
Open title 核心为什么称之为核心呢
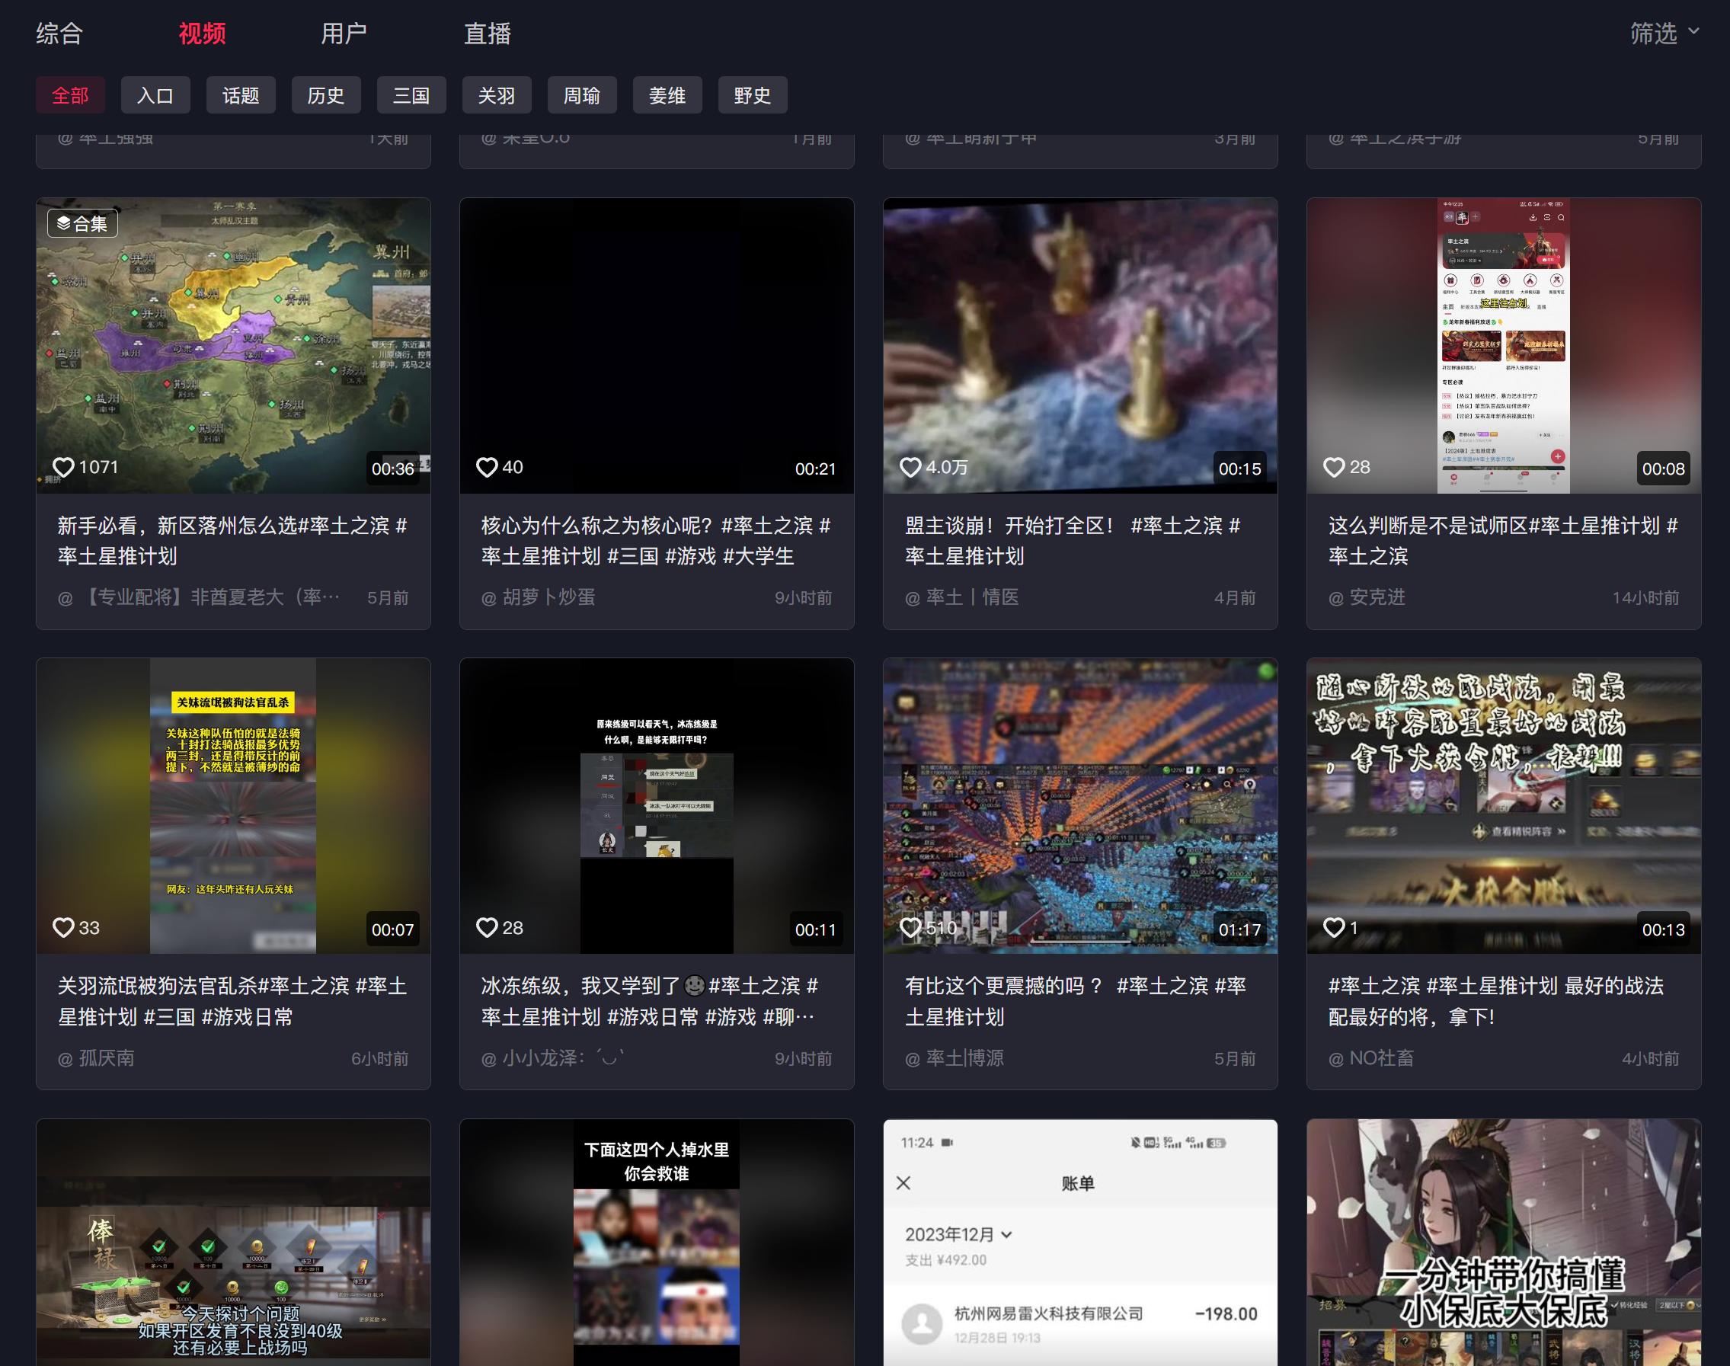tap(656, 541)
